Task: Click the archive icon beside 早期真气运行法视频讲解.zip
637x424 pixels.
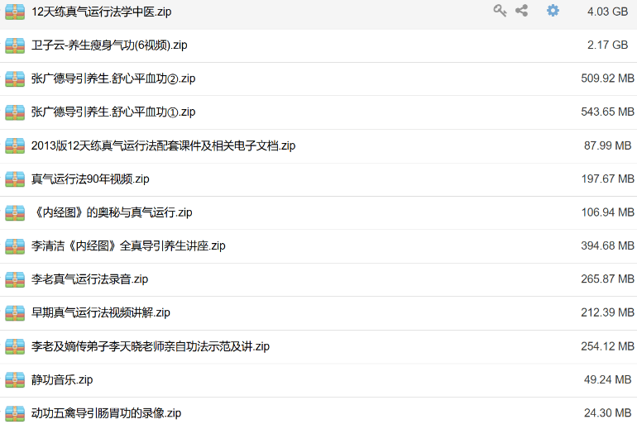Action: click(x=15, y=312)
